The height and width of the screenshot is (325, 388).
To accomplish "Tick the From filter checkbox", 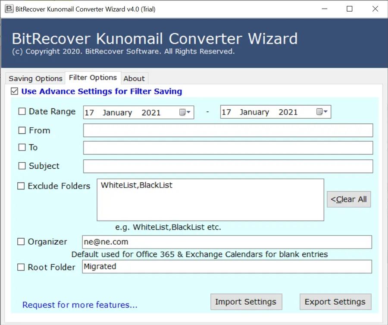I will point(22,130).
